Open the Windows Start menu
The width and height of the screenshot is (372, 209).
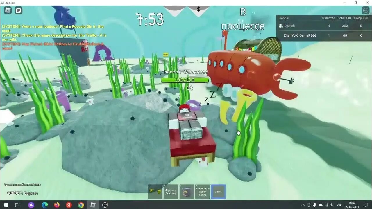pyautogui.click(x=6, y=205)
